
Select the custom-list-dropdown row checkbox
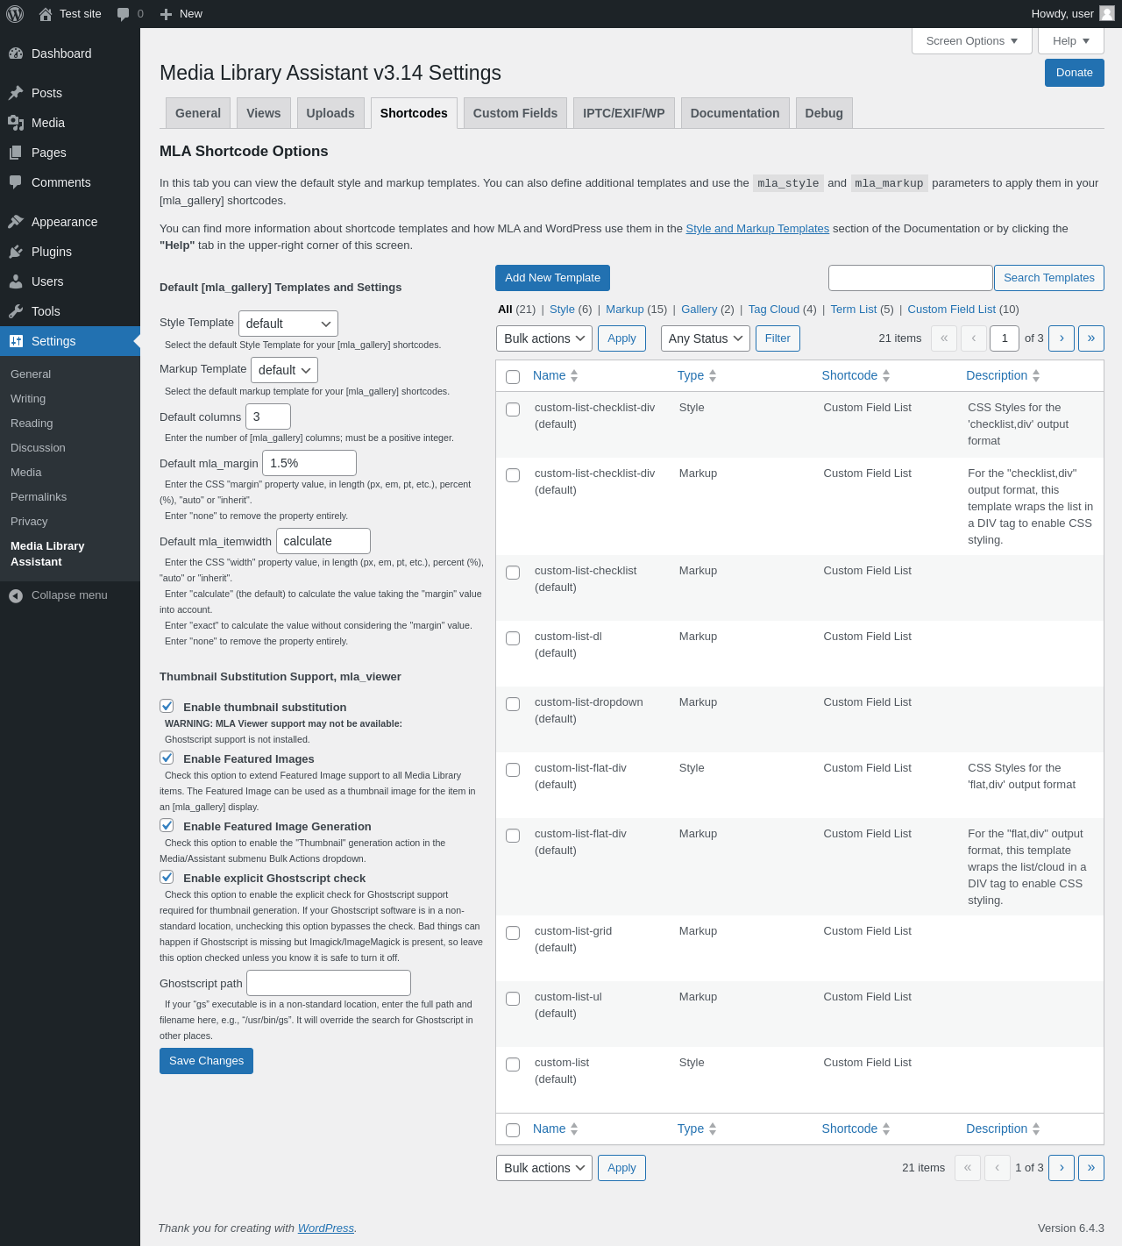click(513, 704)
